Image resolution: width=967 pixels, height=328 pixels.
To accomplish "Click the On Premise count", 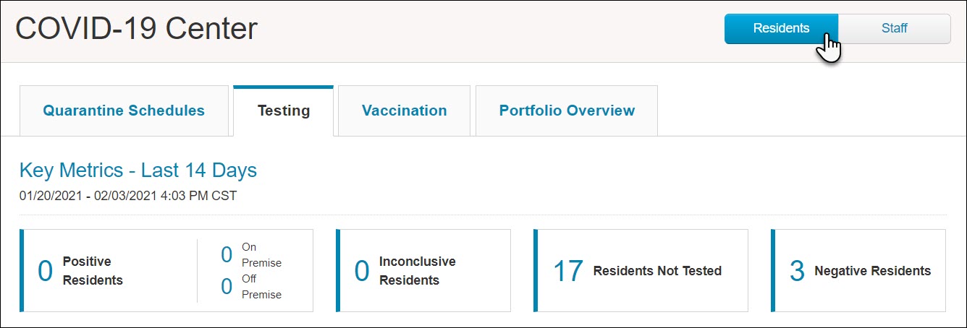I will coord(227,254).
